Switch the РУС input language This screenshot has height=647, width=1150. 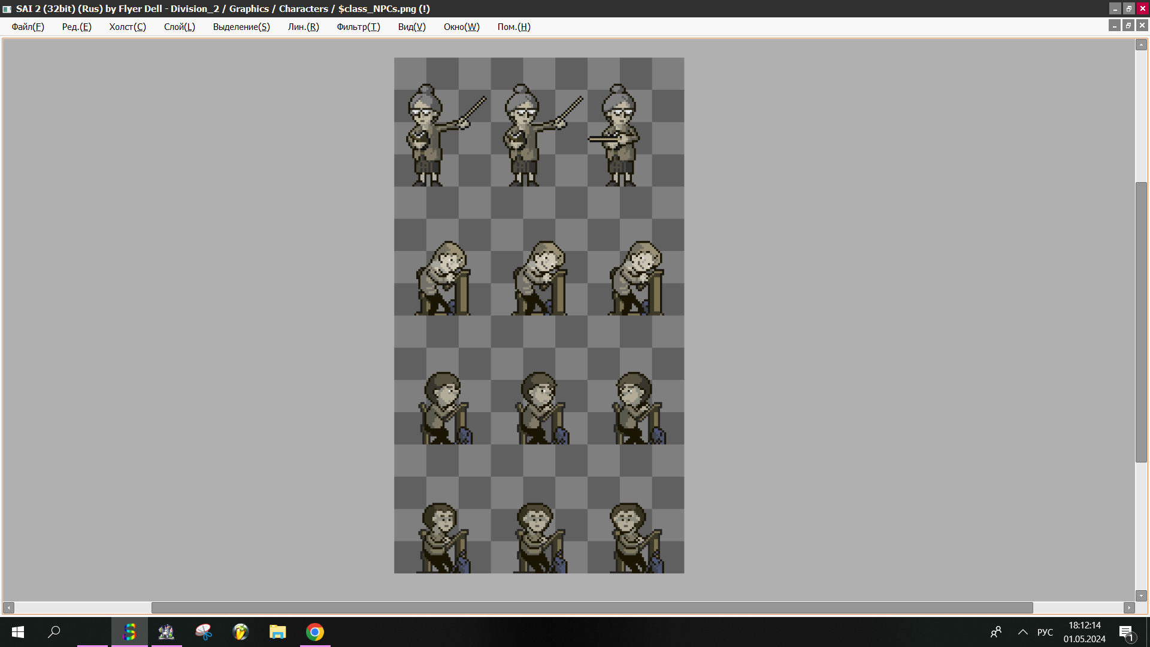pyautogui.click(x=1045, y=632)
